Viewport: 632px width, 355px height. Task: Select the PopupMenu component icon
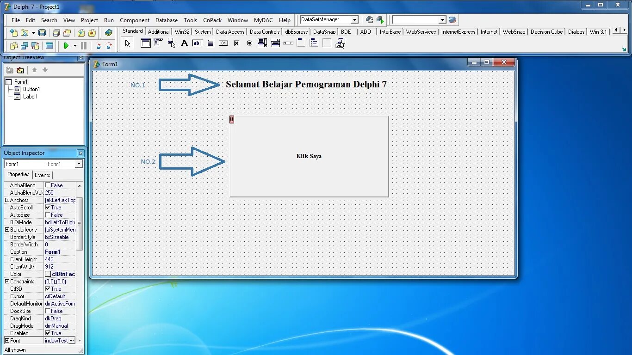coord(172,43)
